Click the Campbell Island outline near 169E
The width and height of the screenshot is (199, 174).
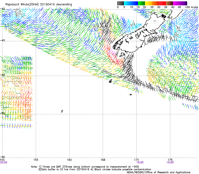coord(131,94)
